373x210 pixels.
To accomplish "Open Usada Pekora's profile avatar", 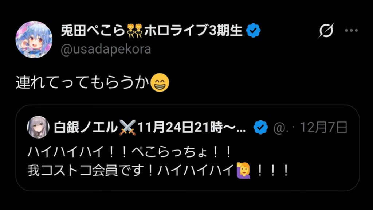I will pos(34,39).
